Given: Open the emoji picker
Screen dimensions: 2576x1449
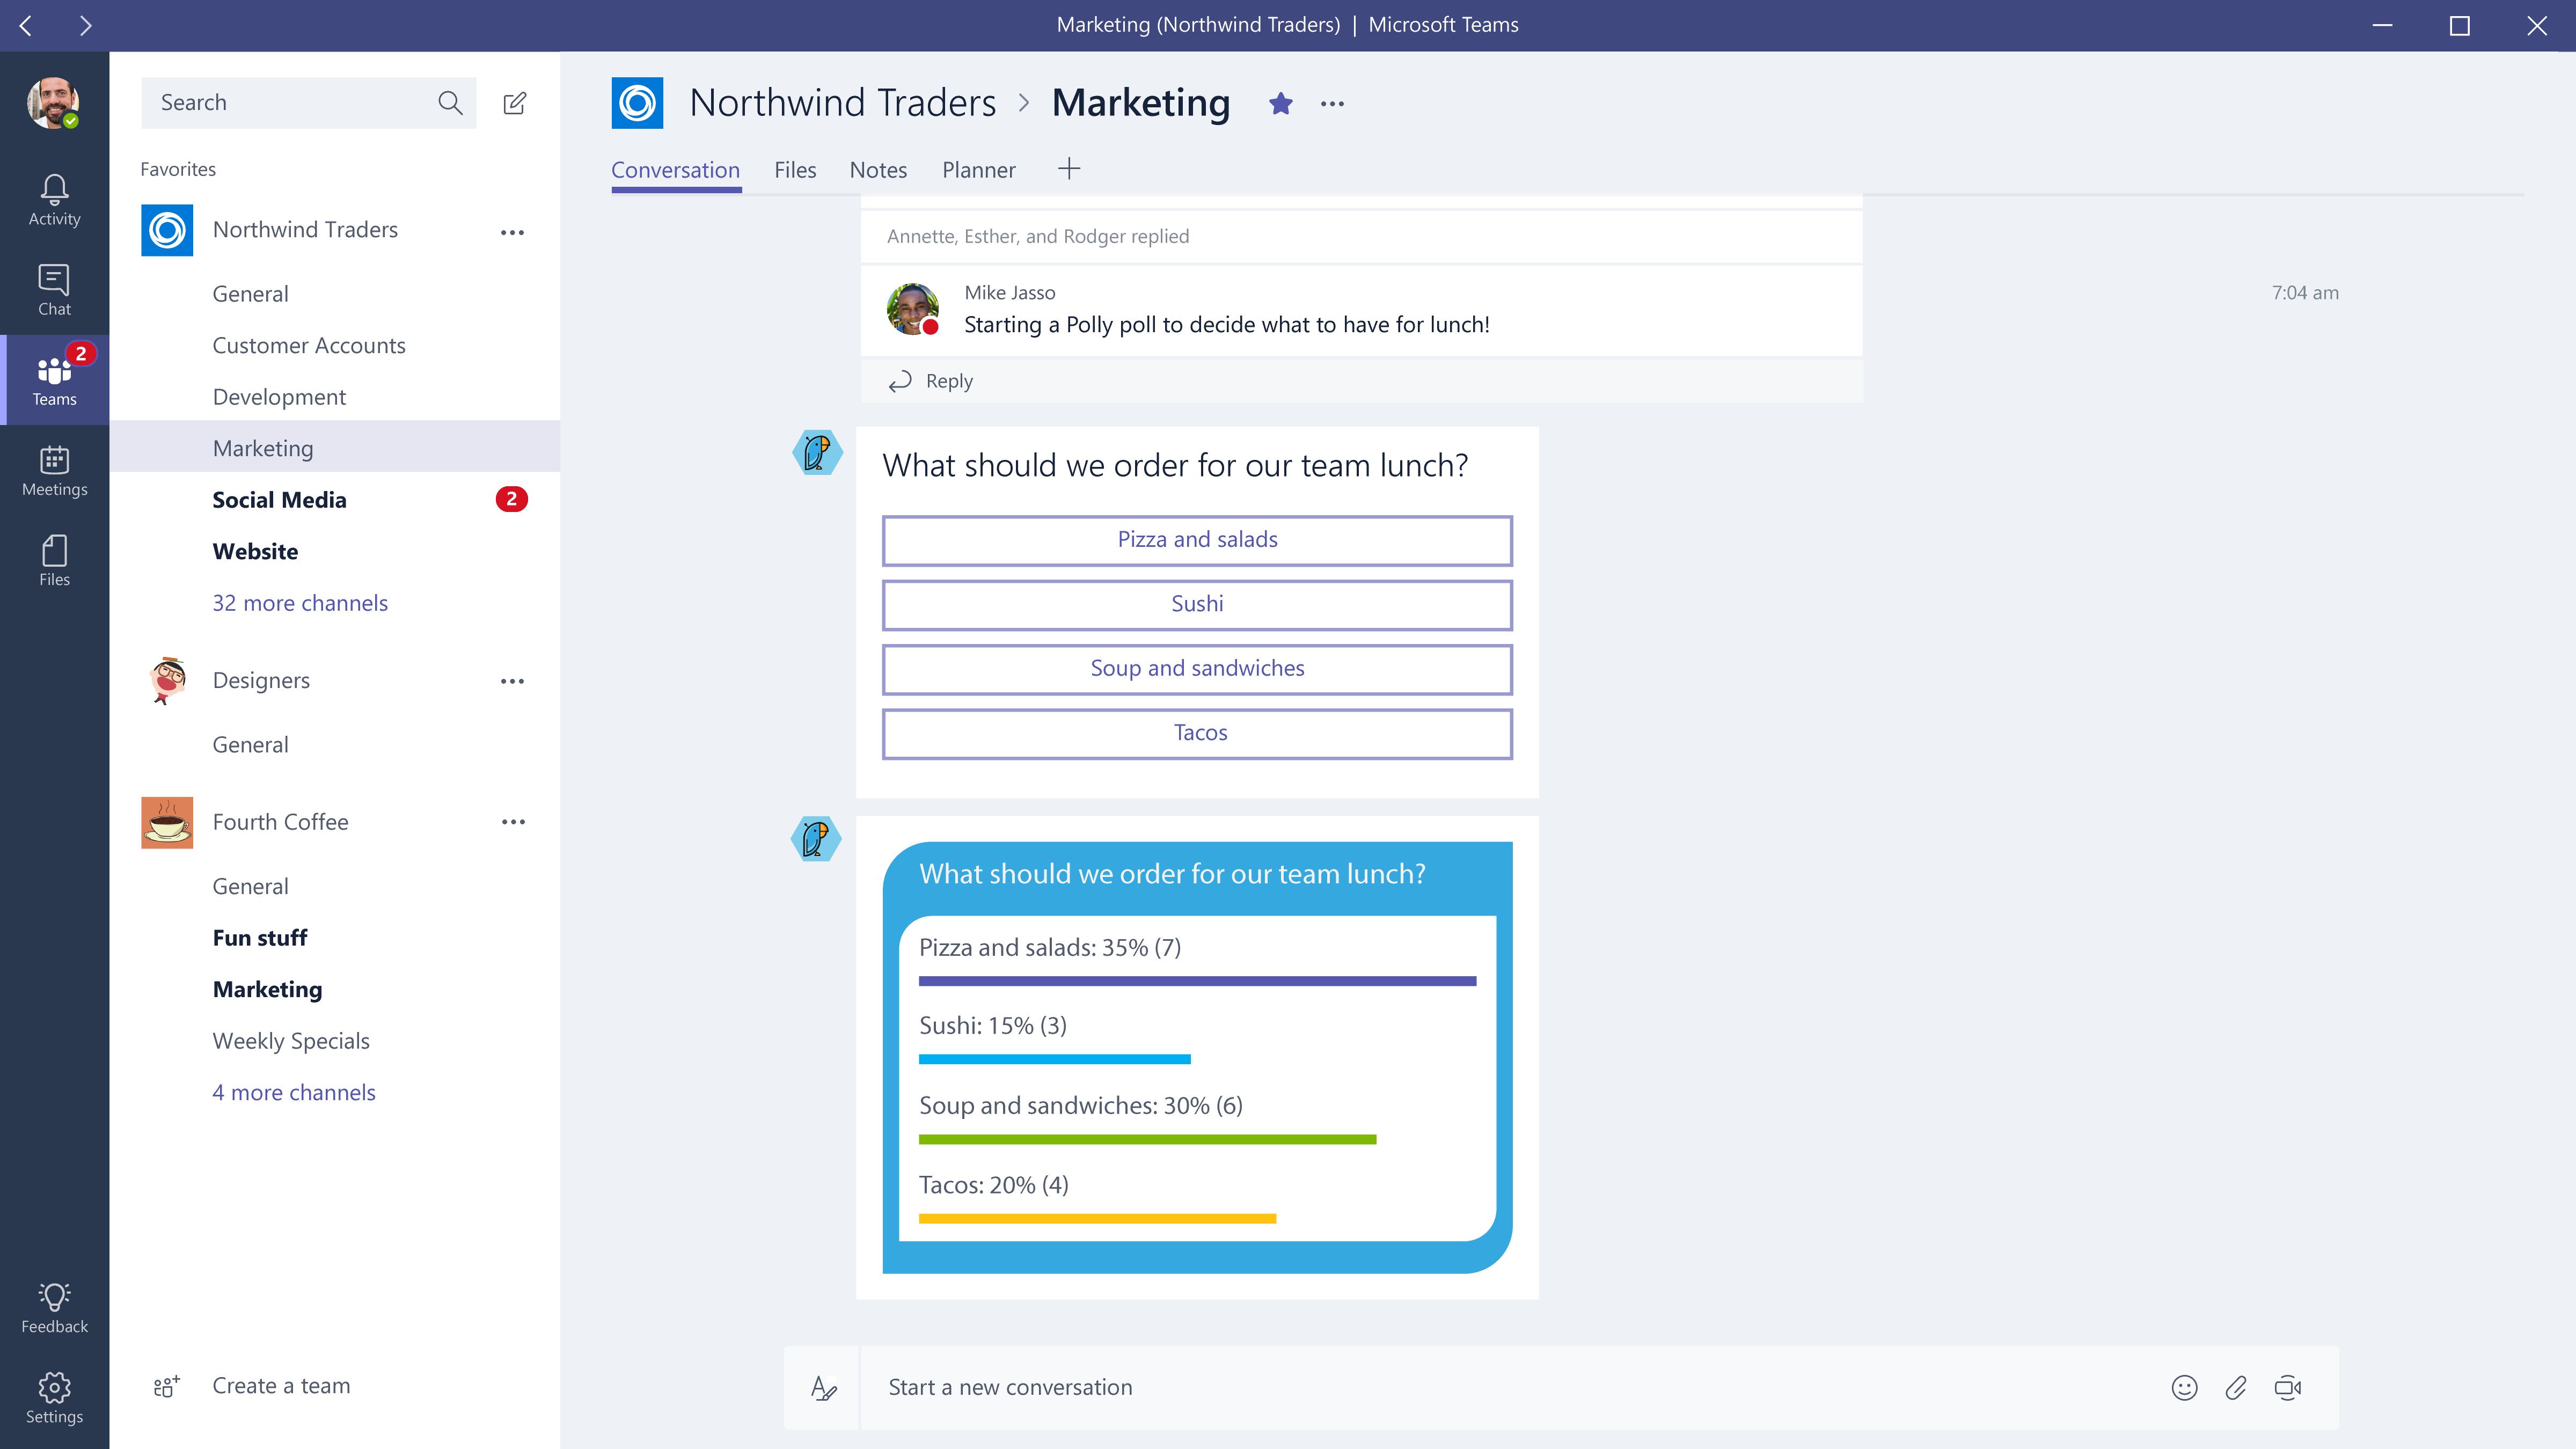Looking at the screenshot, I should (2184, 1387).
